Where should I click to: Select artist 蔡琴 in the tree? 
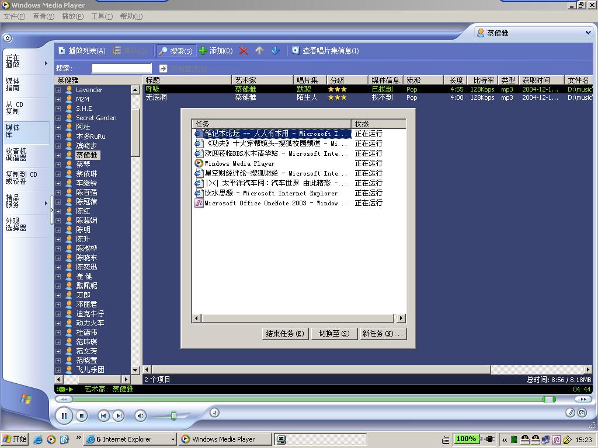83,164
